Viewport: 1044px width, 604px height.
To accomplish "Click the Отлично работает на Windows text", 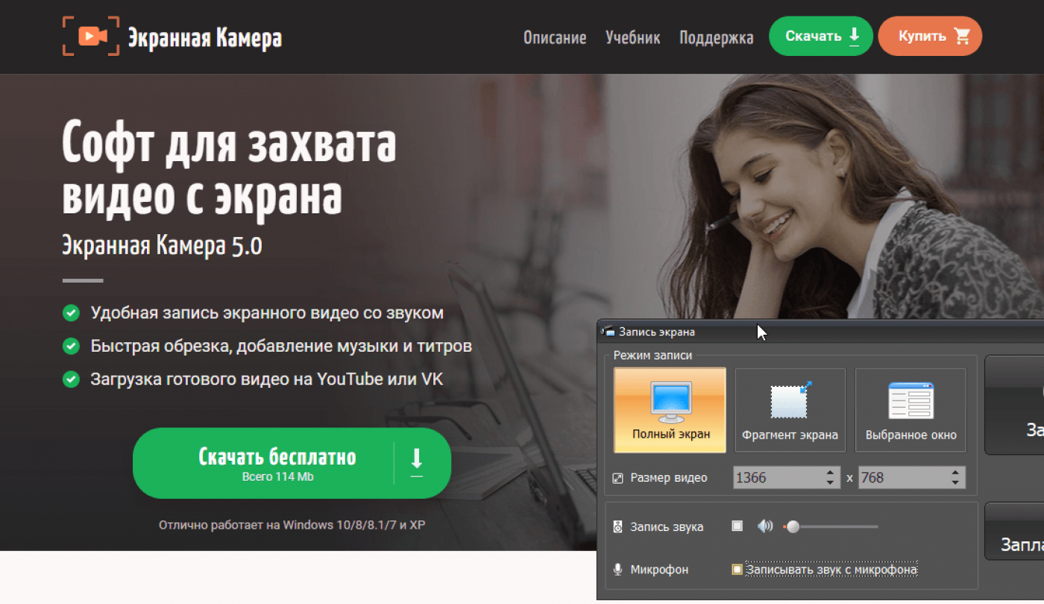I will tap(292, 525).
